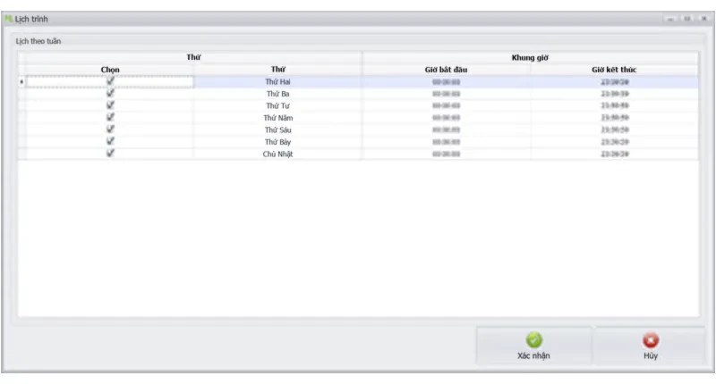Viewport: 716px width, 384px height.
Task: Click the Chọn column header
Action: point(109,70)
